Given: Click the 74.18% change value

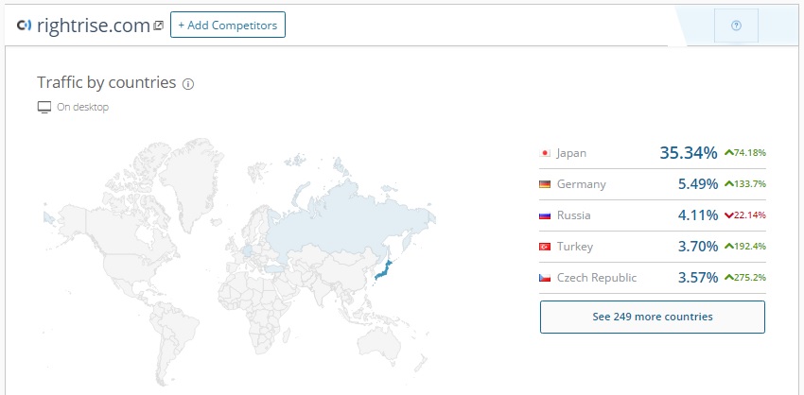Looking at the screenshot, I should click(x=750, y=153).
